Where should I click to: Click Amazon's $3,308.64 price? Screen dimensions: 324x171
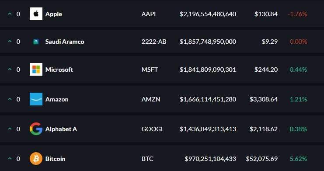[264, 99]
